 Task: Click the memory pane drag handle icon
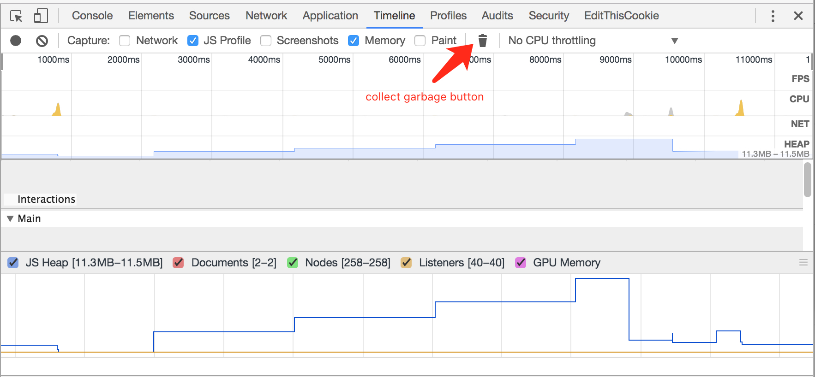tap(803, 262)
